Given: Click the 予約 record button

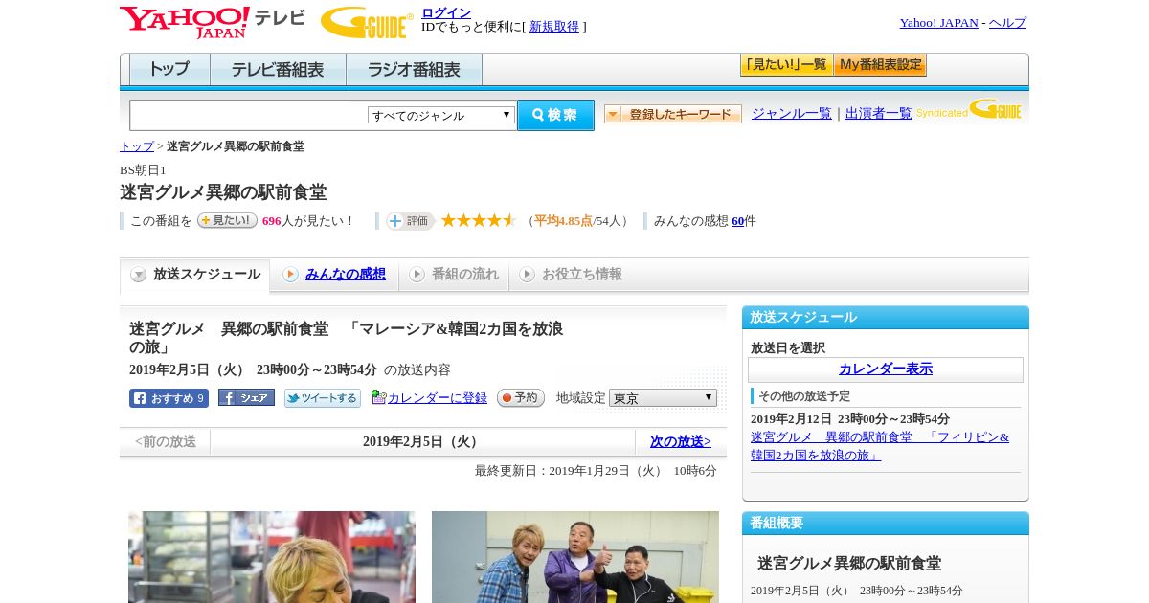Looking at the screenshot, I should tap(521, 397).
